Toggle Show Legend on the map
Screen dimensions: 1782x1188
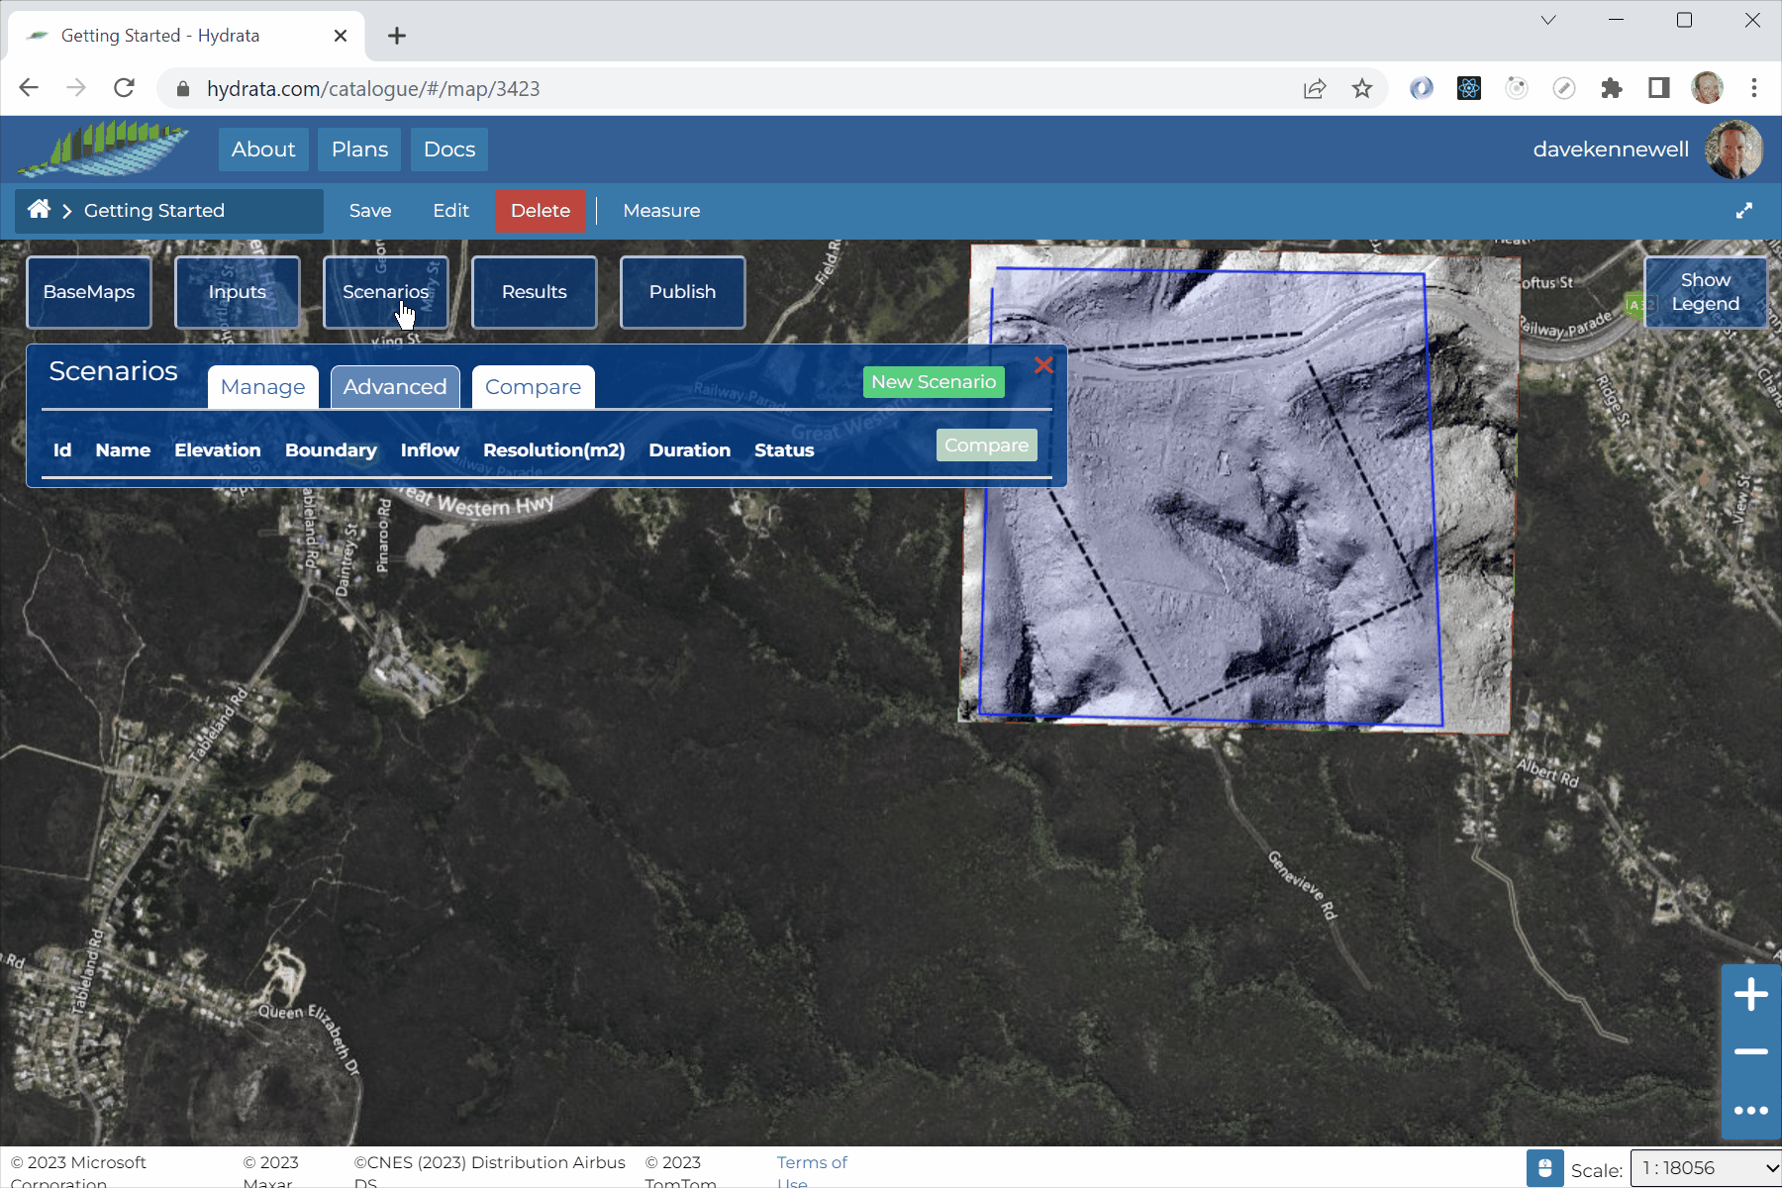point(1705,292)
